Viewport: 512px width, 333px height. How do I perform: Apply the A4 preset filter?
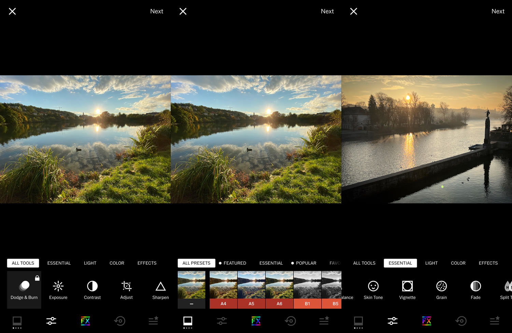click(223, 289)
